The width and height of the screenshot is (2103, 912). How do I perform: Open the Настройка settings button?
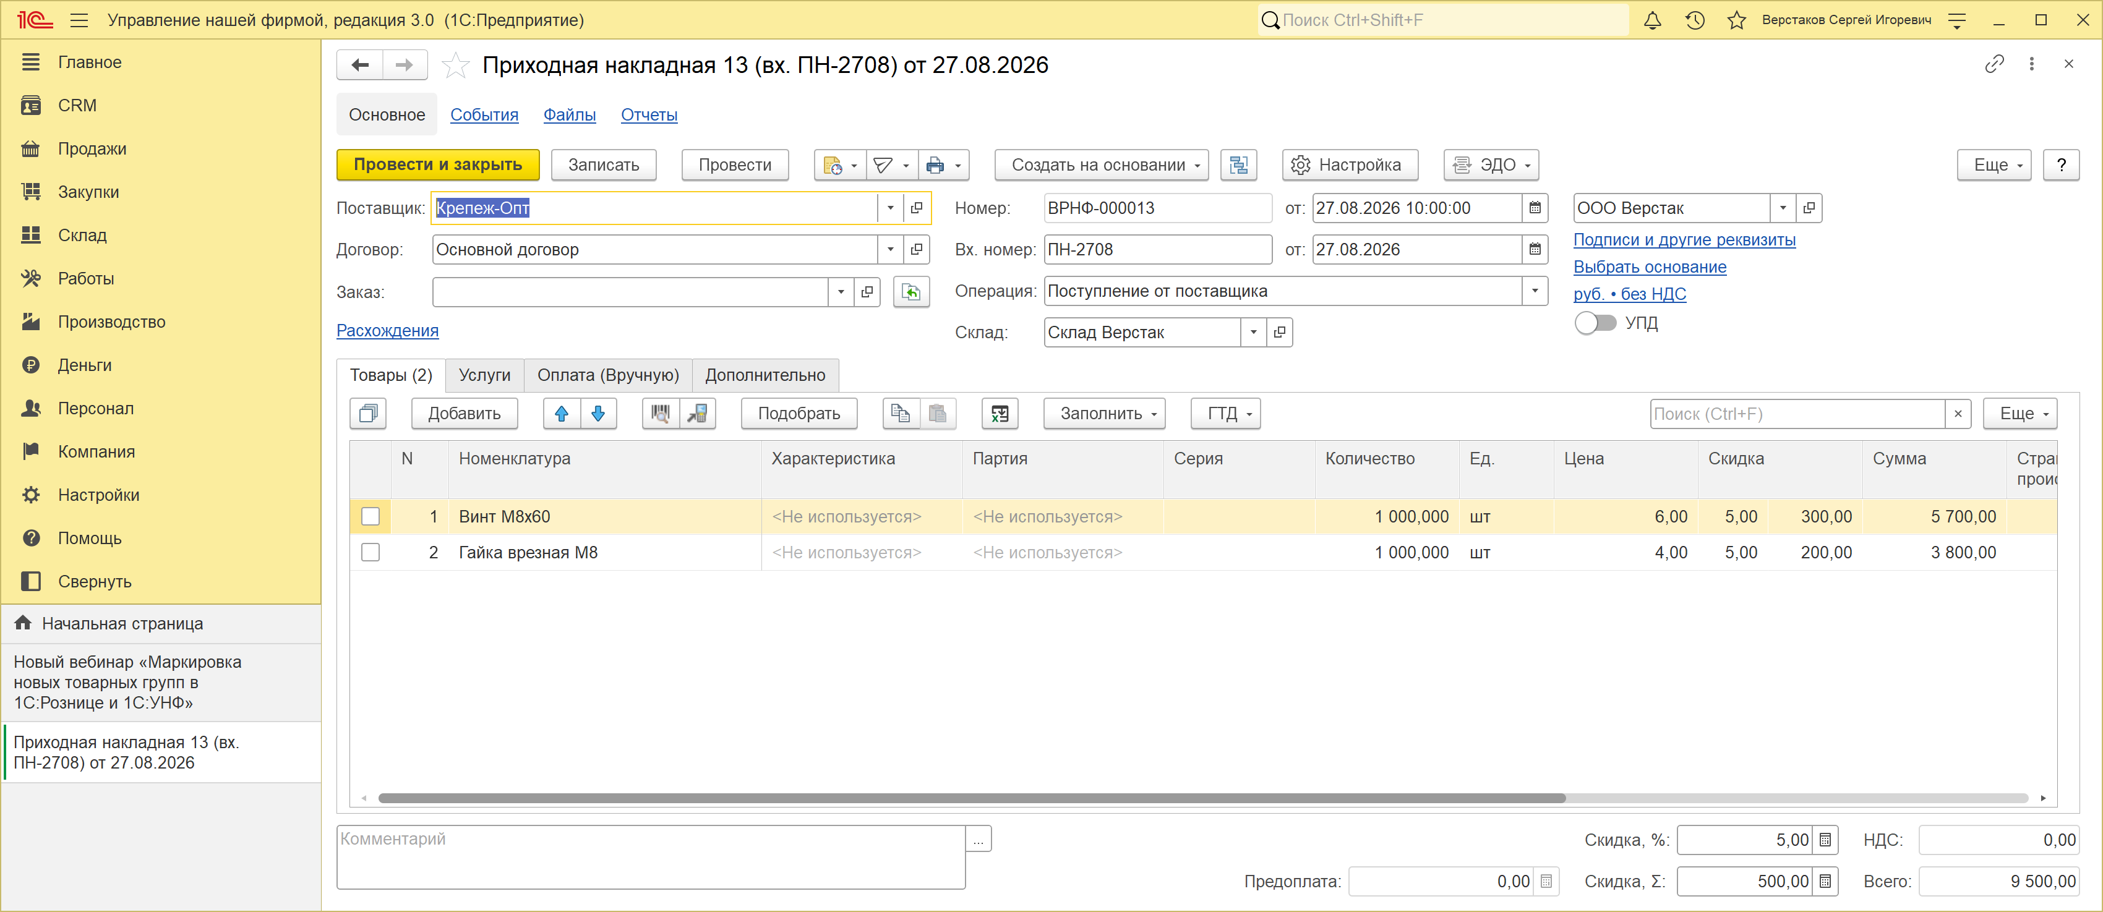click(x=1350, y=165)
